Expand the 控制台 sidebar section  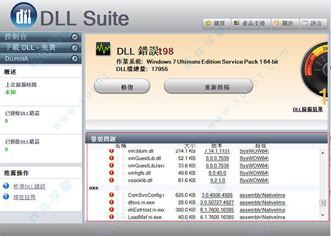click(74, 36)
